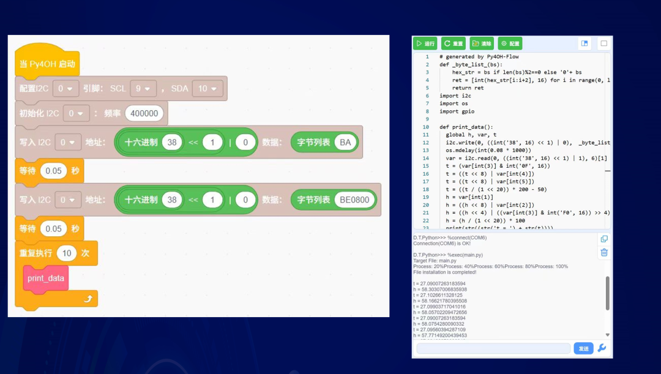Click the 'os.mdelay(int(0.08 * 1000))' code line
Image resolution: width=661 pixels, height=374 pixels.
point(488,150)
